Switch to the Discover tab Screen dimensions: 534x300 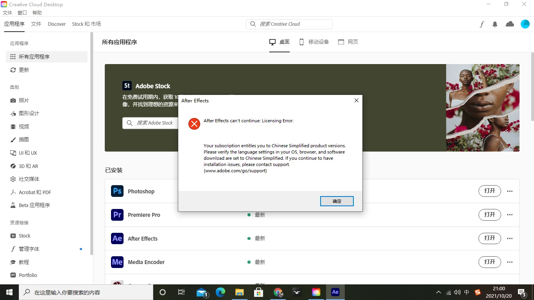click(x=57, y=24)
